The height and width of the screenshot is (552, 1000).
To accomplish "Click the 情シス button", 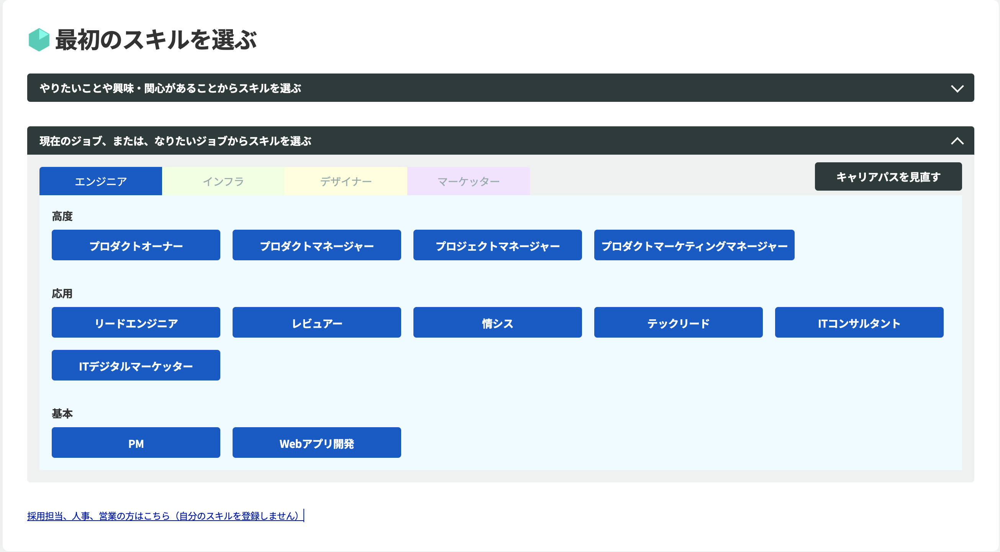I will coord(497,322).
